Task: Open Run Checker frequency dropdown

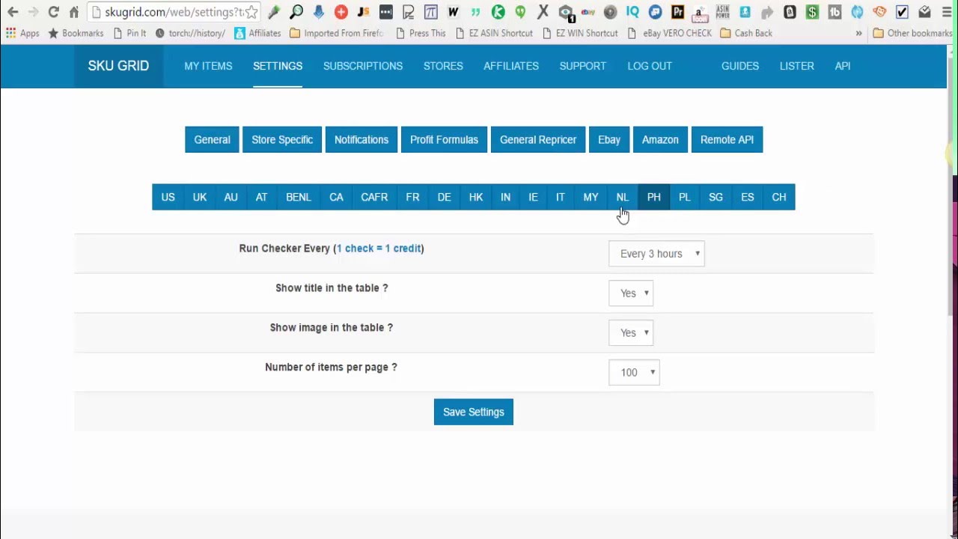Action: tap(656, 254)
